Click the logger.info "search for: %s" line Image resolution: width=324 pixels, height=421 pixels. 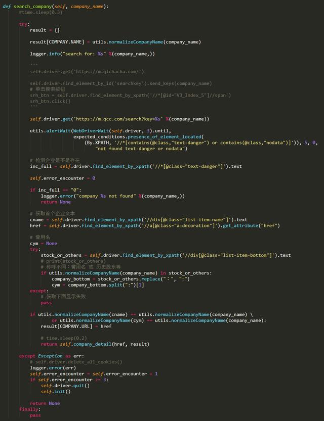[x=92, y=54]
